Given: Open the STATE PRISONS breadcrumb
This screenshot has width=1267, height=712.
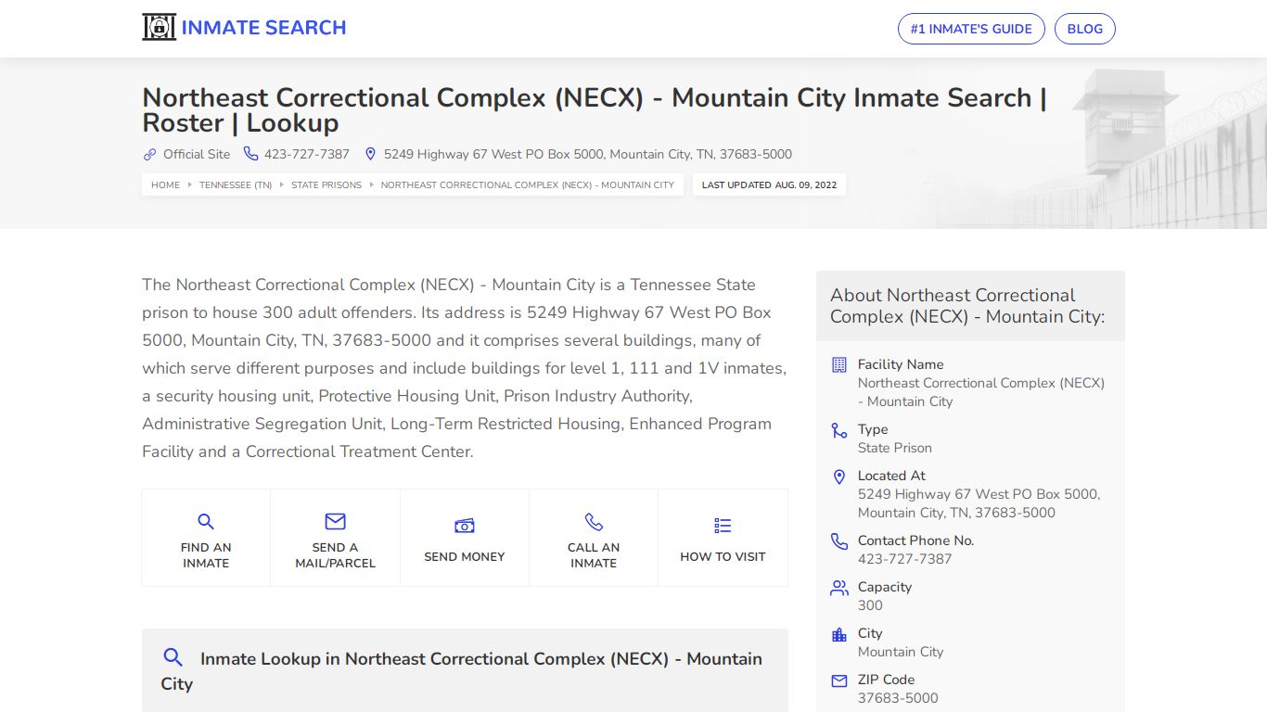Looking at the screenshot, I should click(x=326, y=184).
